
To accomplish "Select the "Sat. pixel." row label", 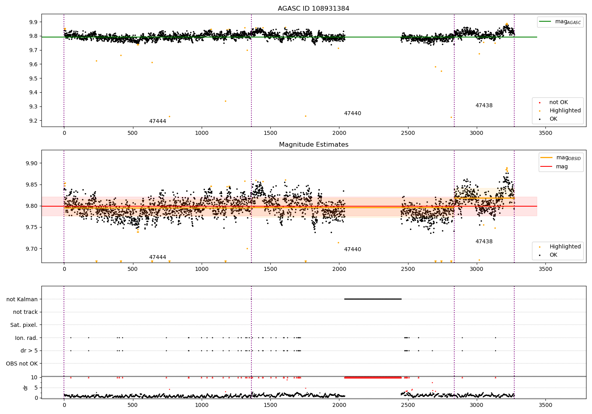I will tap(24, 325).
